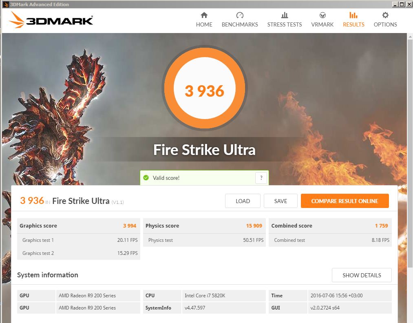Click the 8.18 FPS value
The width and height of the screenshot is (413, 323).
[x=380, y=240]
